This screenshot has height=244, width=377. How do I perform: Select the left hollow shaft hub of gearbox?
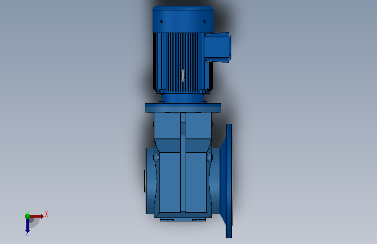[x=150, y=181]
